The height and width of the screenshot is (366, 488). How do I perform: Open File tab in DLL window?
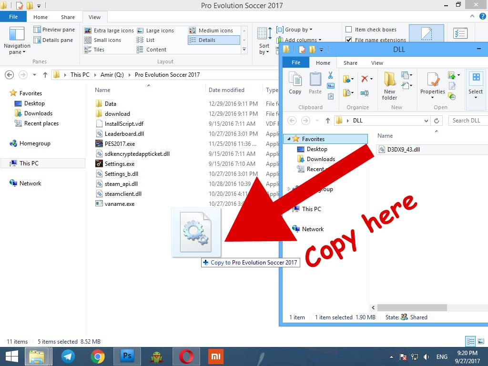click(x=296, y=62)
